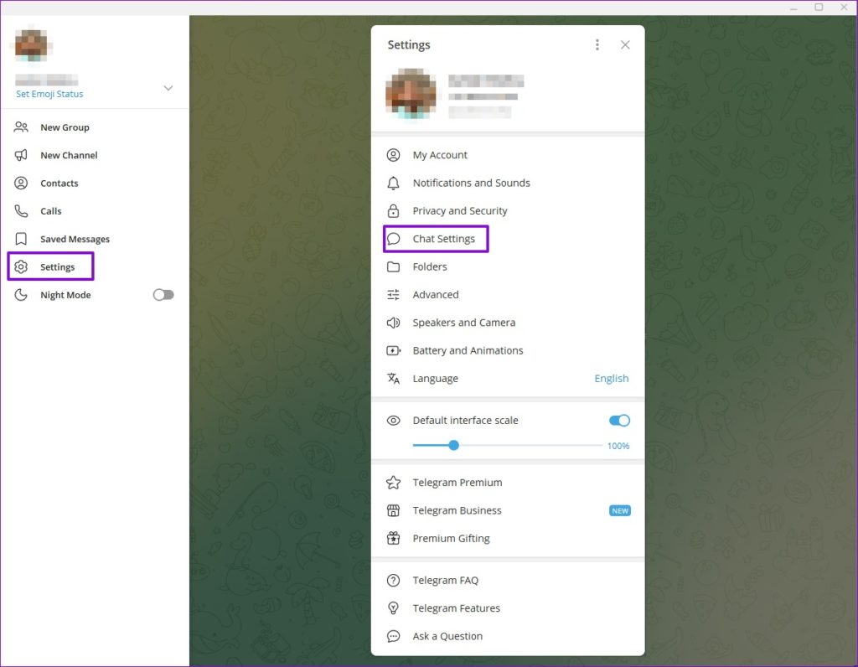Click the interface scale slider handle
The height and width of the screenshot is (667, 858).
click(453, 446)
